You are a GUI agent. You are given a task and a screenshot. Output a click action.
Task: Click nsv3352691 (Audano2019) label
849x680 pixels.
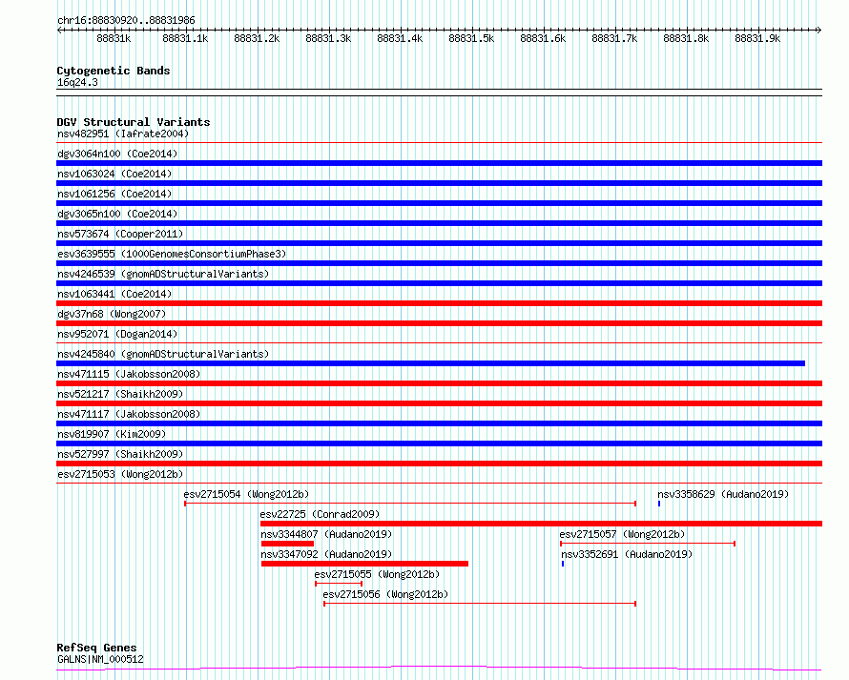[627, 554]
